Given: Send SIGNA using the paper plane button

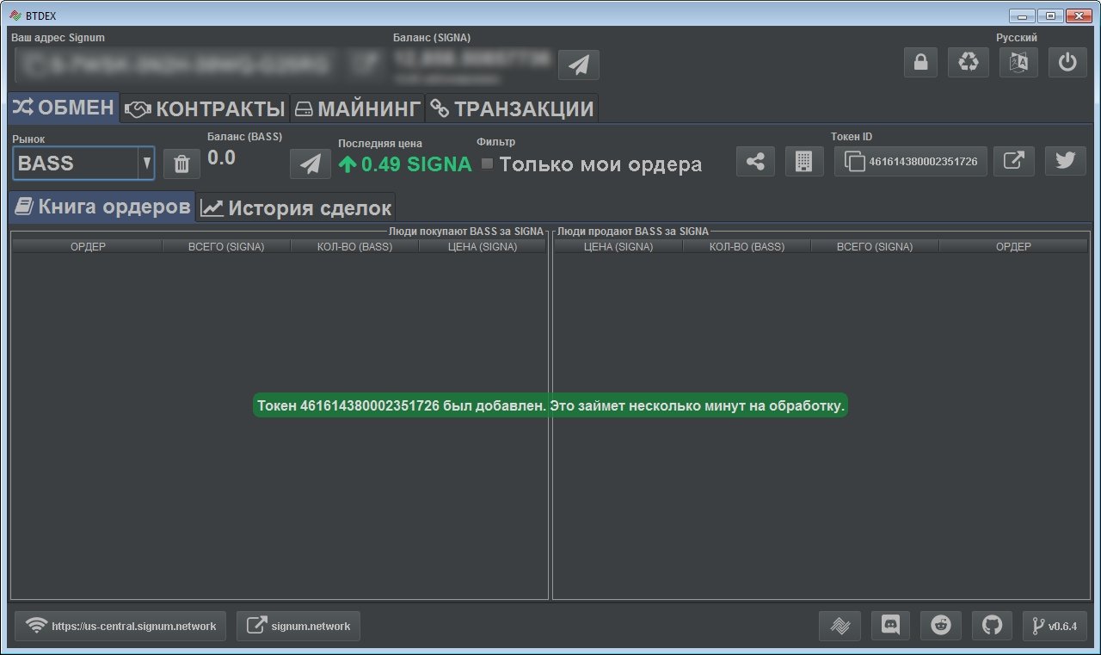Looking at the screenshot, I should [x=579, y=65].
